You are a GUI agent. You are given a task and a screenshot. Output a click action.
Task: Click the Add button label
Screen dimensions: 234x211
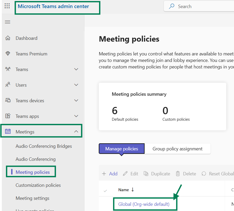point(113,174)
